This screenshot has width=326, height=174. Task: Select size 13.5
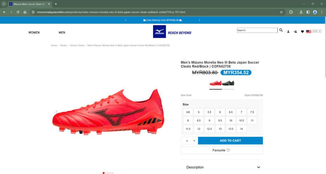tap(231, 129)
